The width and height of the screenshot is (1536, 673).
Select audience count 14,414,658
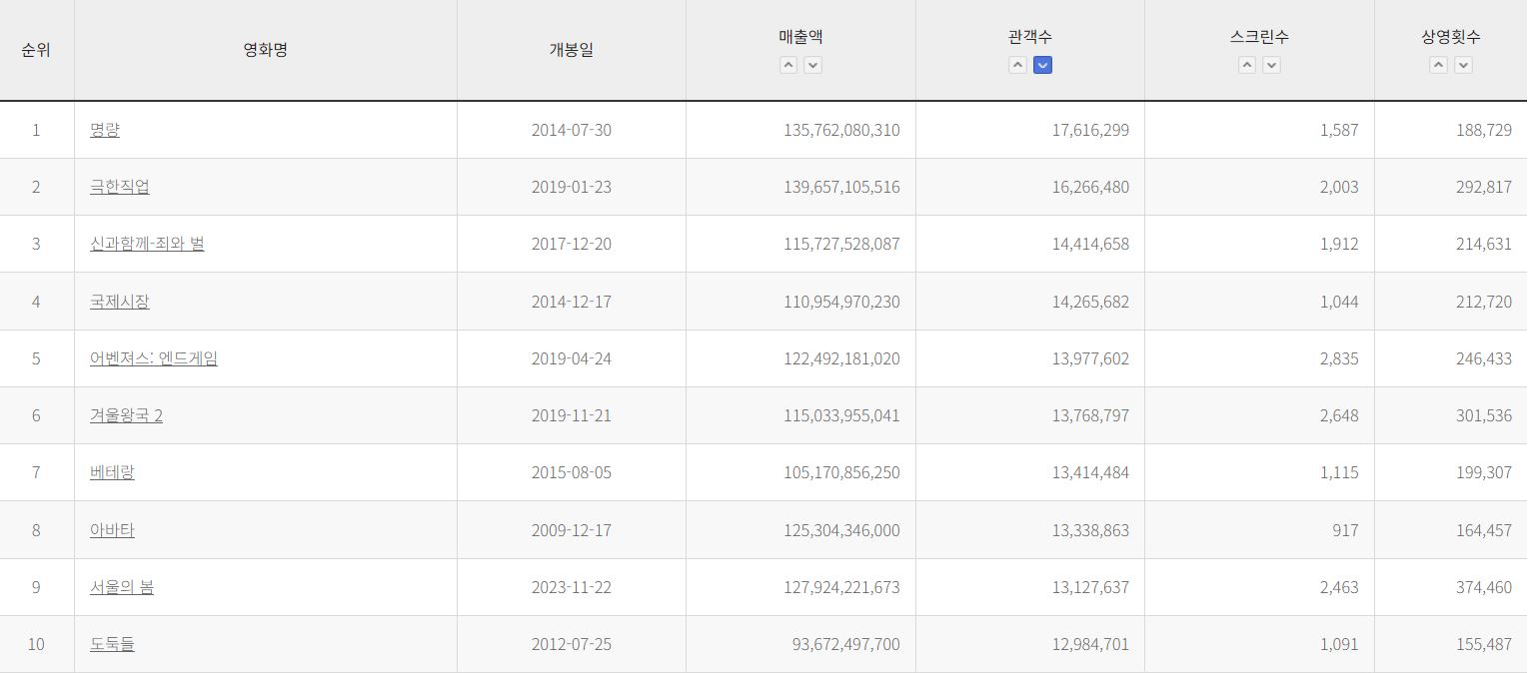[x=1090, y=244]
